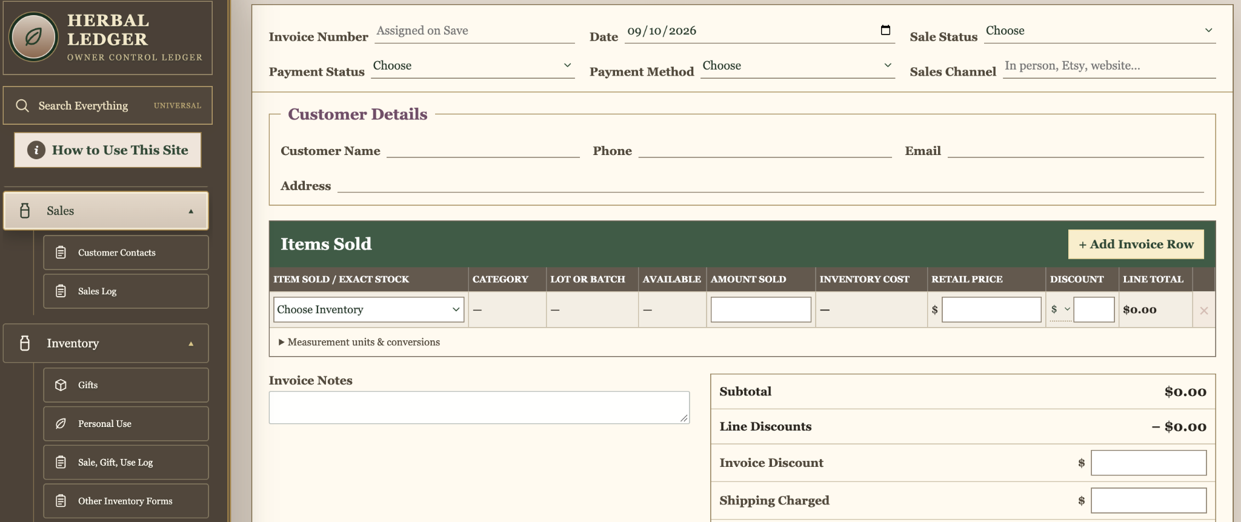Image resolution: width=1241 pixels, height=522 pixels.
Task: Click the Customer Details heading
Action: click(x=358, y=114)
